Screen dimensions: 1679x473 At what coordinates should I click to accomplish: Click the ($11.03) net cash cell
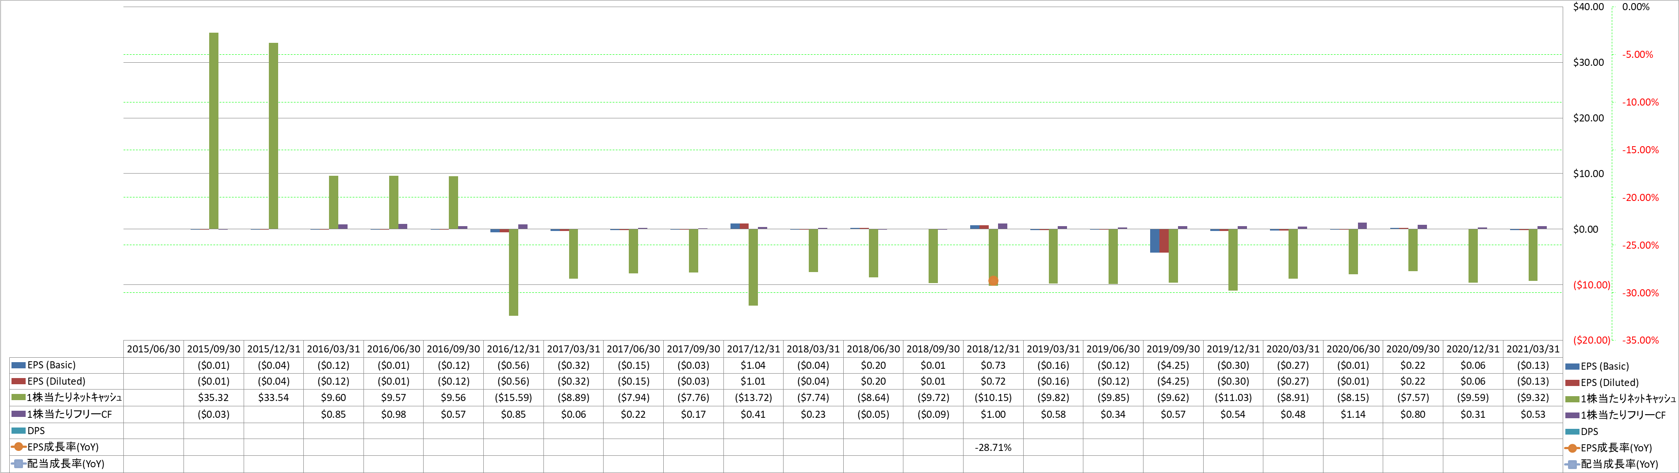click(1233, 397)
